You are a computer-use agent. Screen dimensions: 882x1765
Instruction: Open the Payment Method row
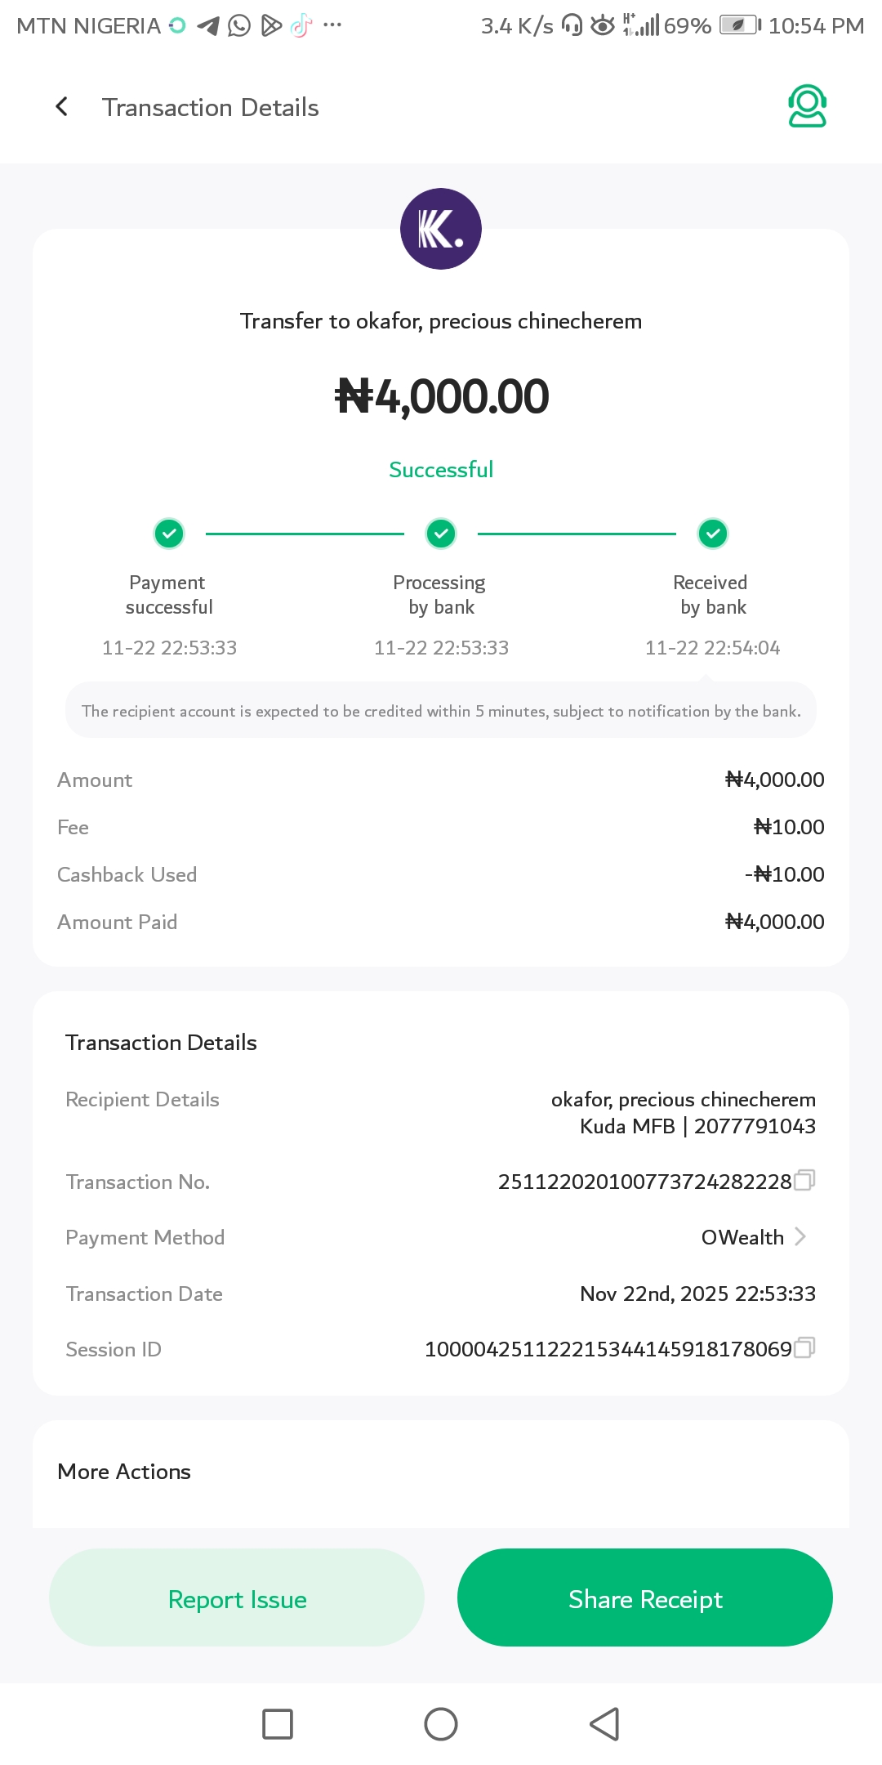click(x=441, y=1237)
